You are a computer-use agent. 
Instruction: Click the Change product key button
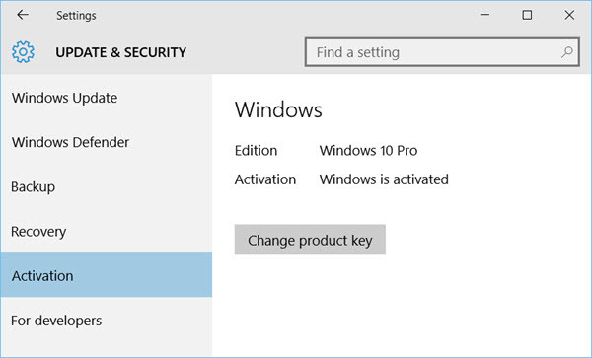pyautogui.click(x=310, y=240)
